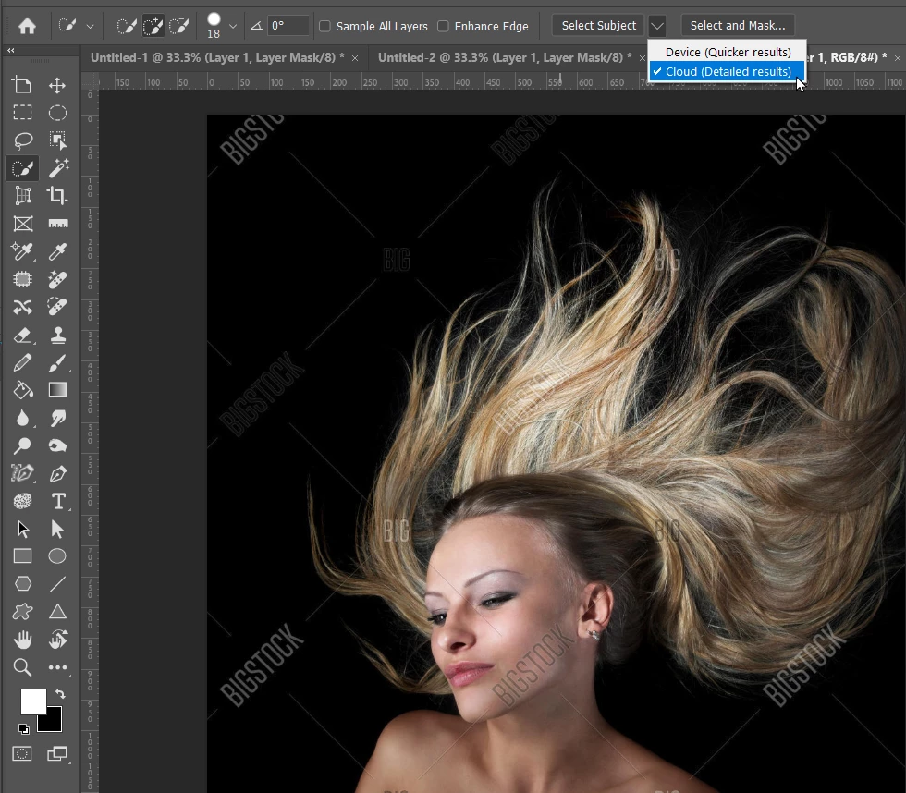Choose the Clone Stamp tool

pyautogui.click(x=57, y=335)
